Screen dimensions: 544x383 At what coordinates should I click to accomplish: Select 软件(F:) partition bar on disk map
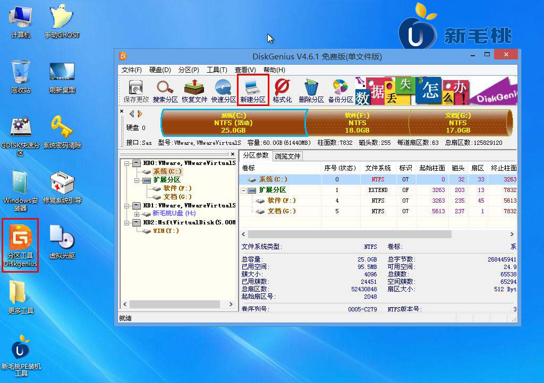pos(358,123)
